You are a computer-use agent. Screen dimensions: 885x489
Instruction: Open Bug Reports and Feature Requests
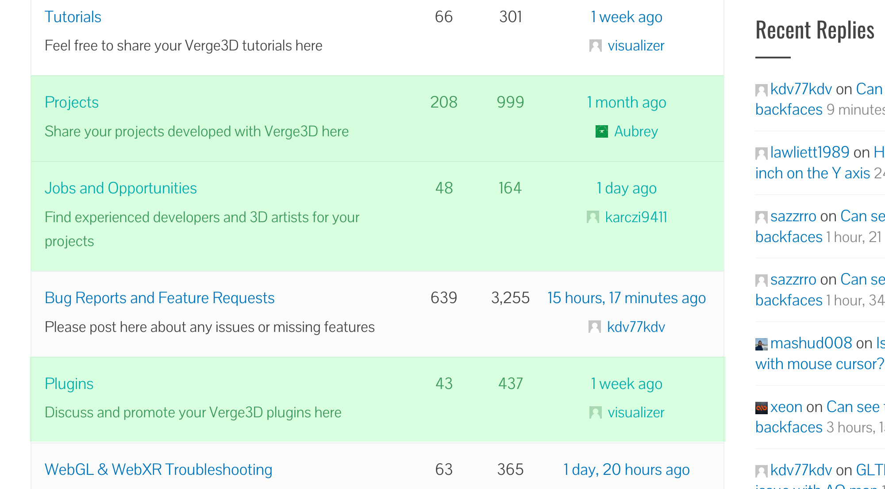[x=160, y=298]
